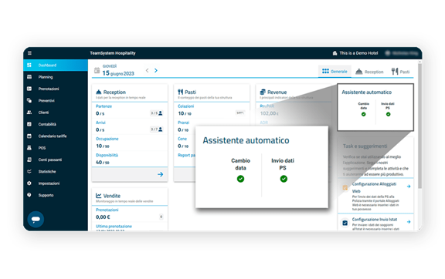Open Configurazione Alloggiati Web arrow
Viewport: 445px width, 279px height.
[409, 187]
